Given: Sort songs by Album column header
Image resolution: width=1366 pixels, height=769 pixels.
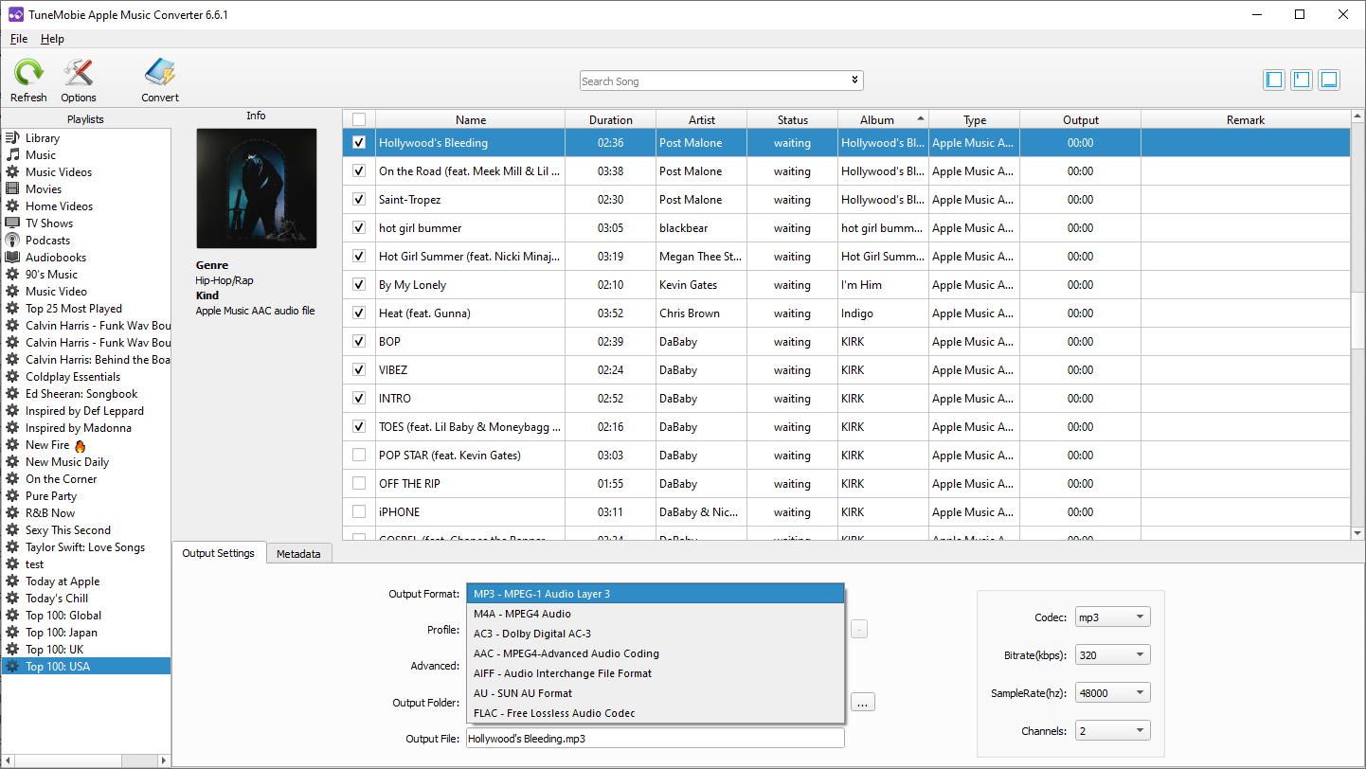Looking at the screenshot, I should [883, 119].
